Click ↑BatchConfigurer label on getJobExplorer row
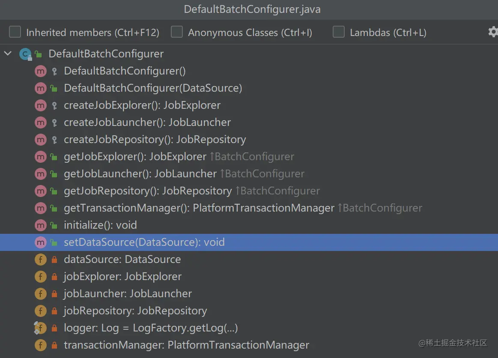 [x=252, y=157]
